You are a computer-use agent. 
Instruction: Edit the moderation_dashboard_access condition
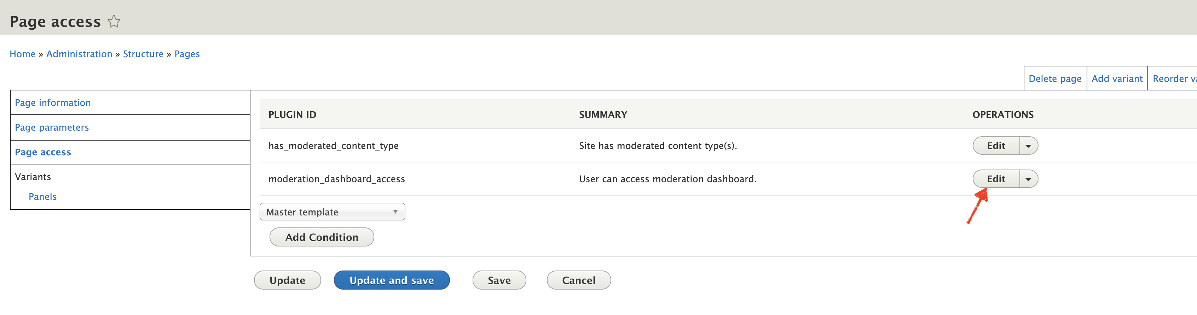995,179
